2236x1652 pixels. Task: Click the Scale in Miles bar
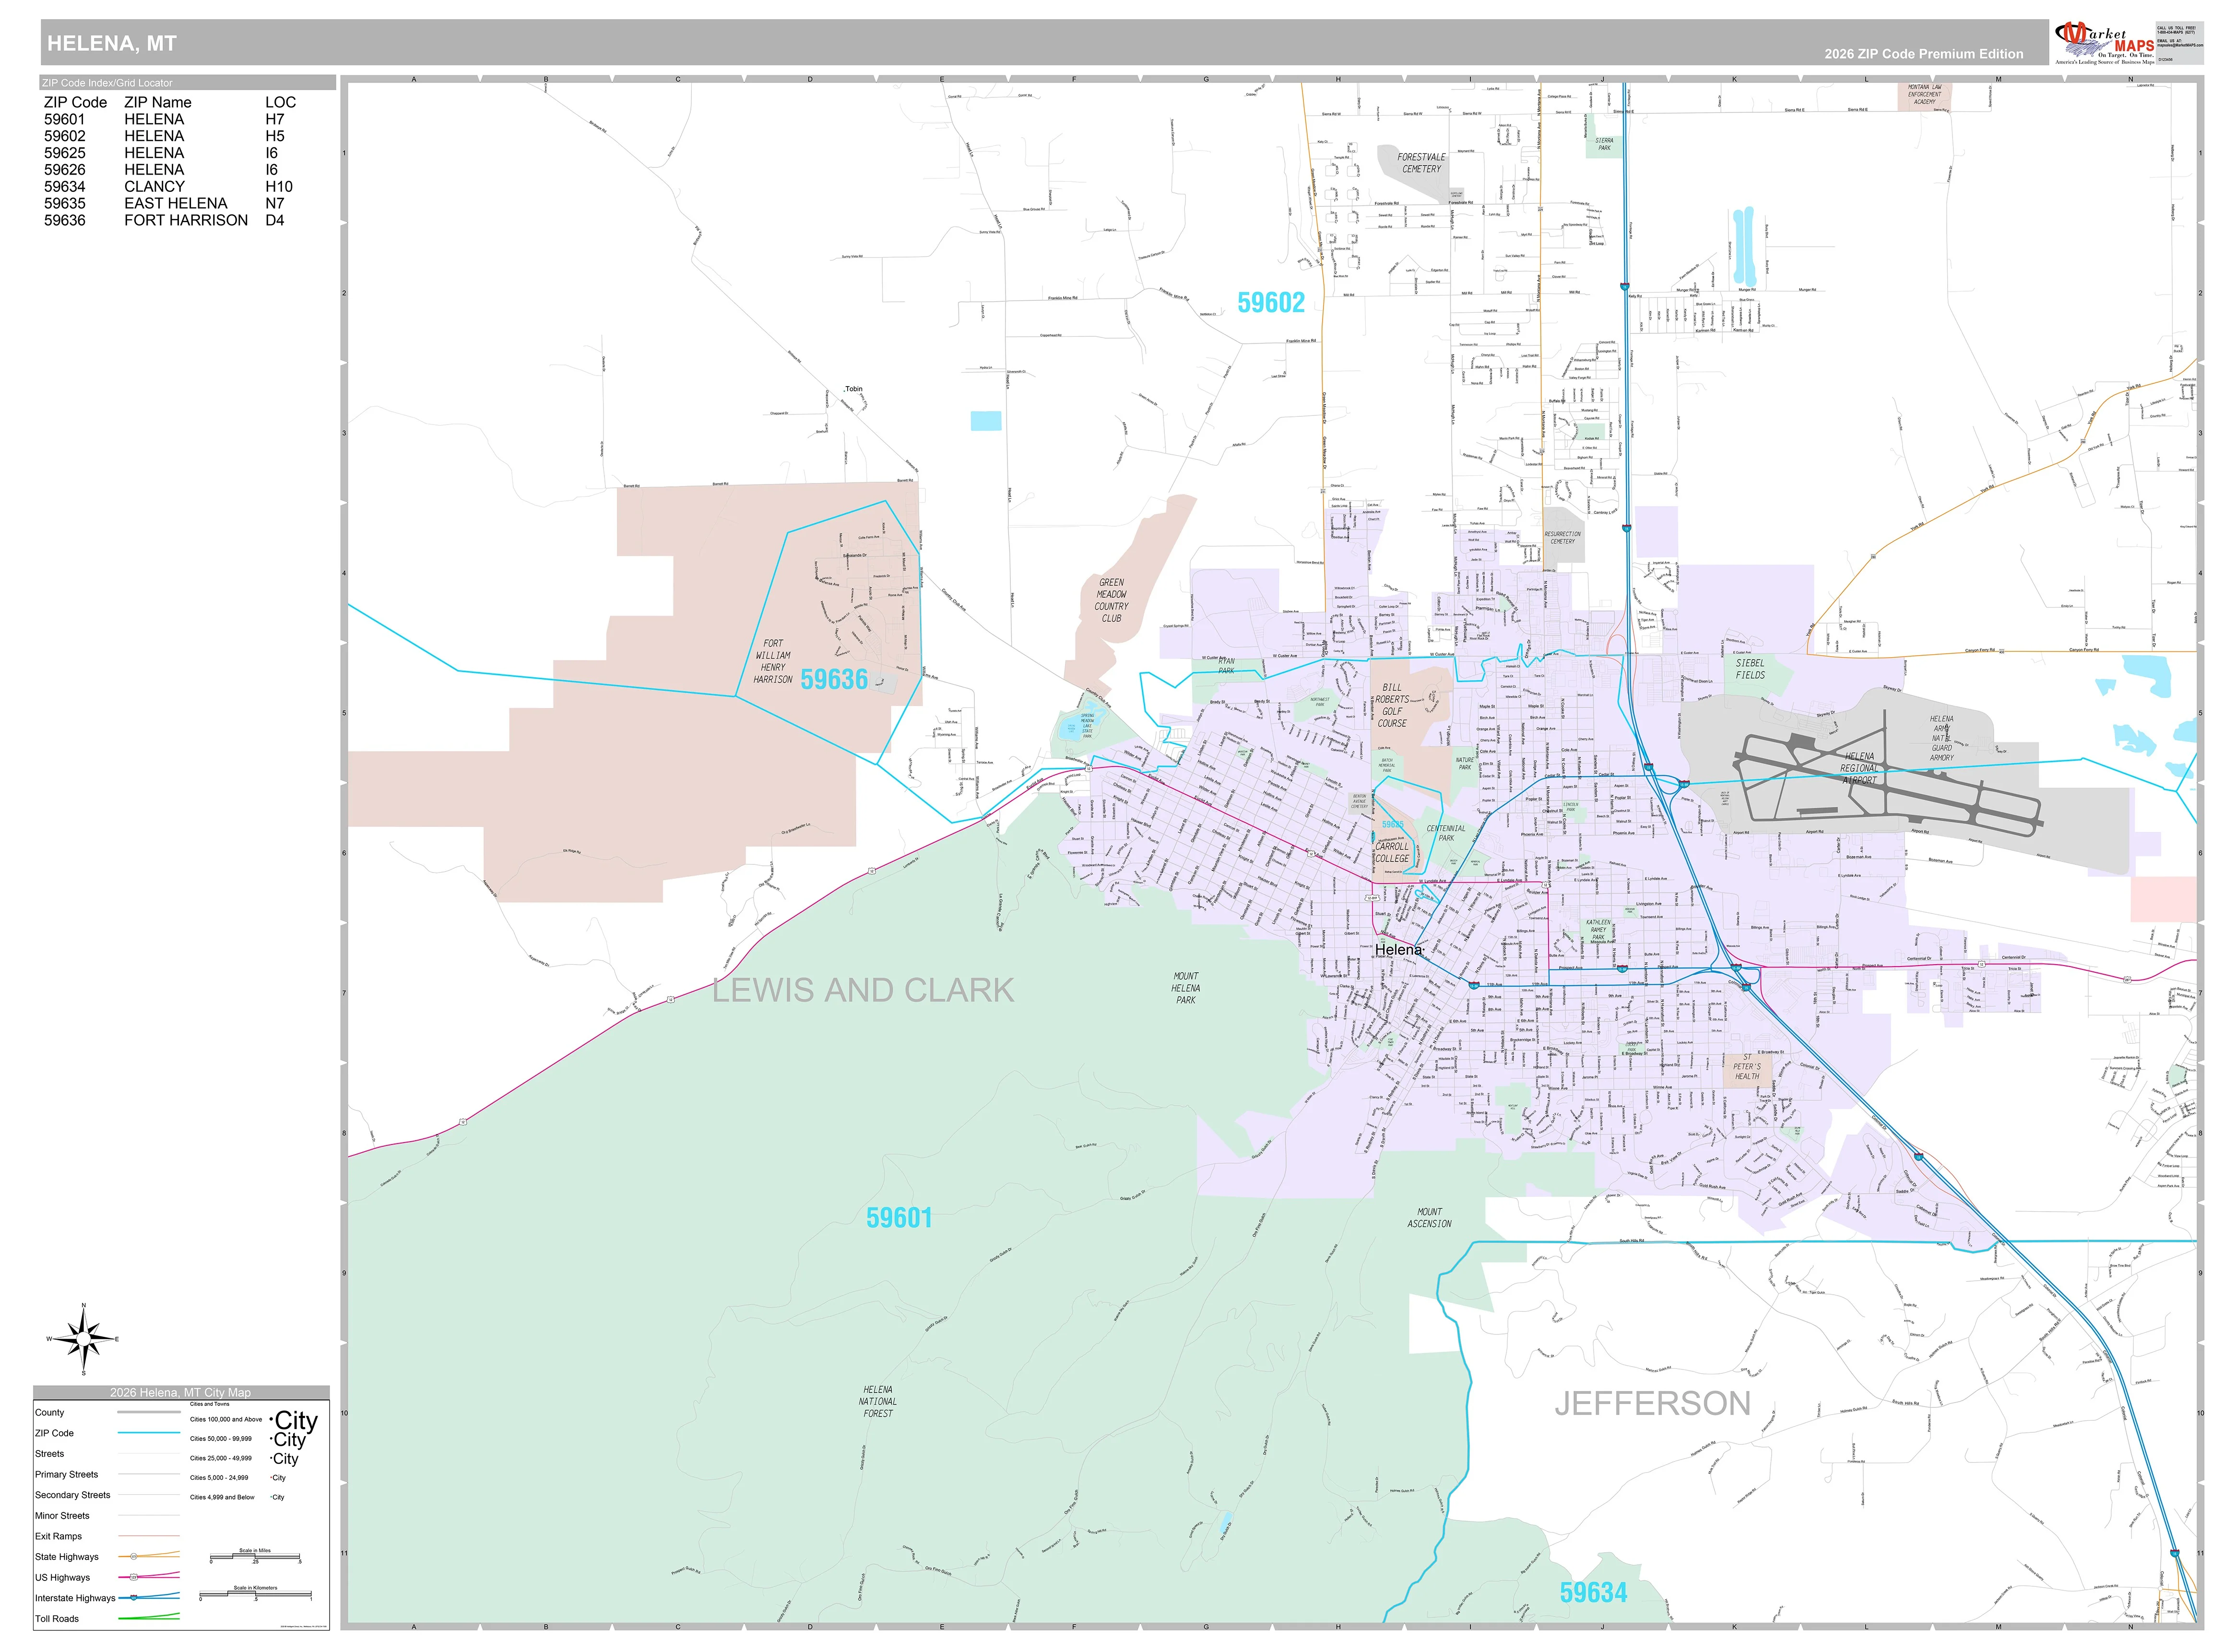click(255, 1557)
